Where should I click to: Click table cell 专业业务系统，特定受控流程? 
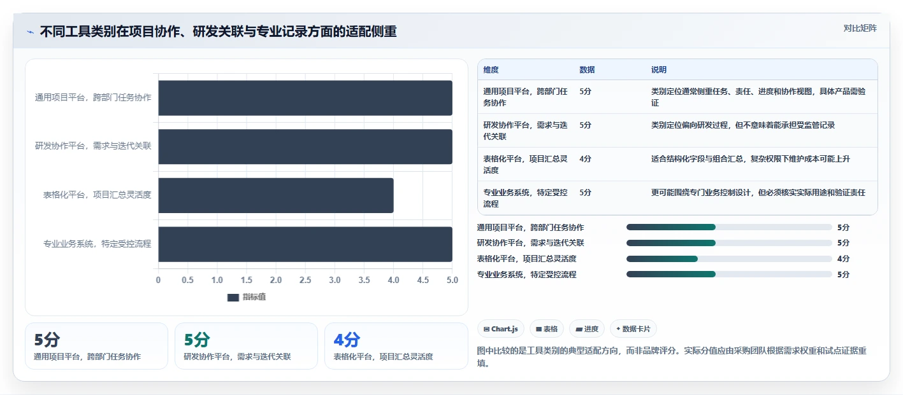pos(525,198)
